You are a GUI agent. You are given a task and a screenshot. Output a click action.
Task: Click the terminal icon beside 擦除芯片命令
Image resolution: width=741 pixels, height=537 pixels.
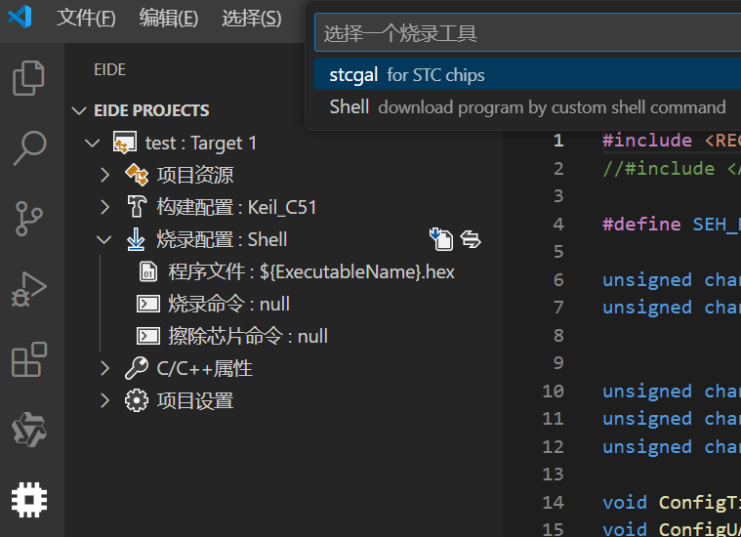point(148,336)
